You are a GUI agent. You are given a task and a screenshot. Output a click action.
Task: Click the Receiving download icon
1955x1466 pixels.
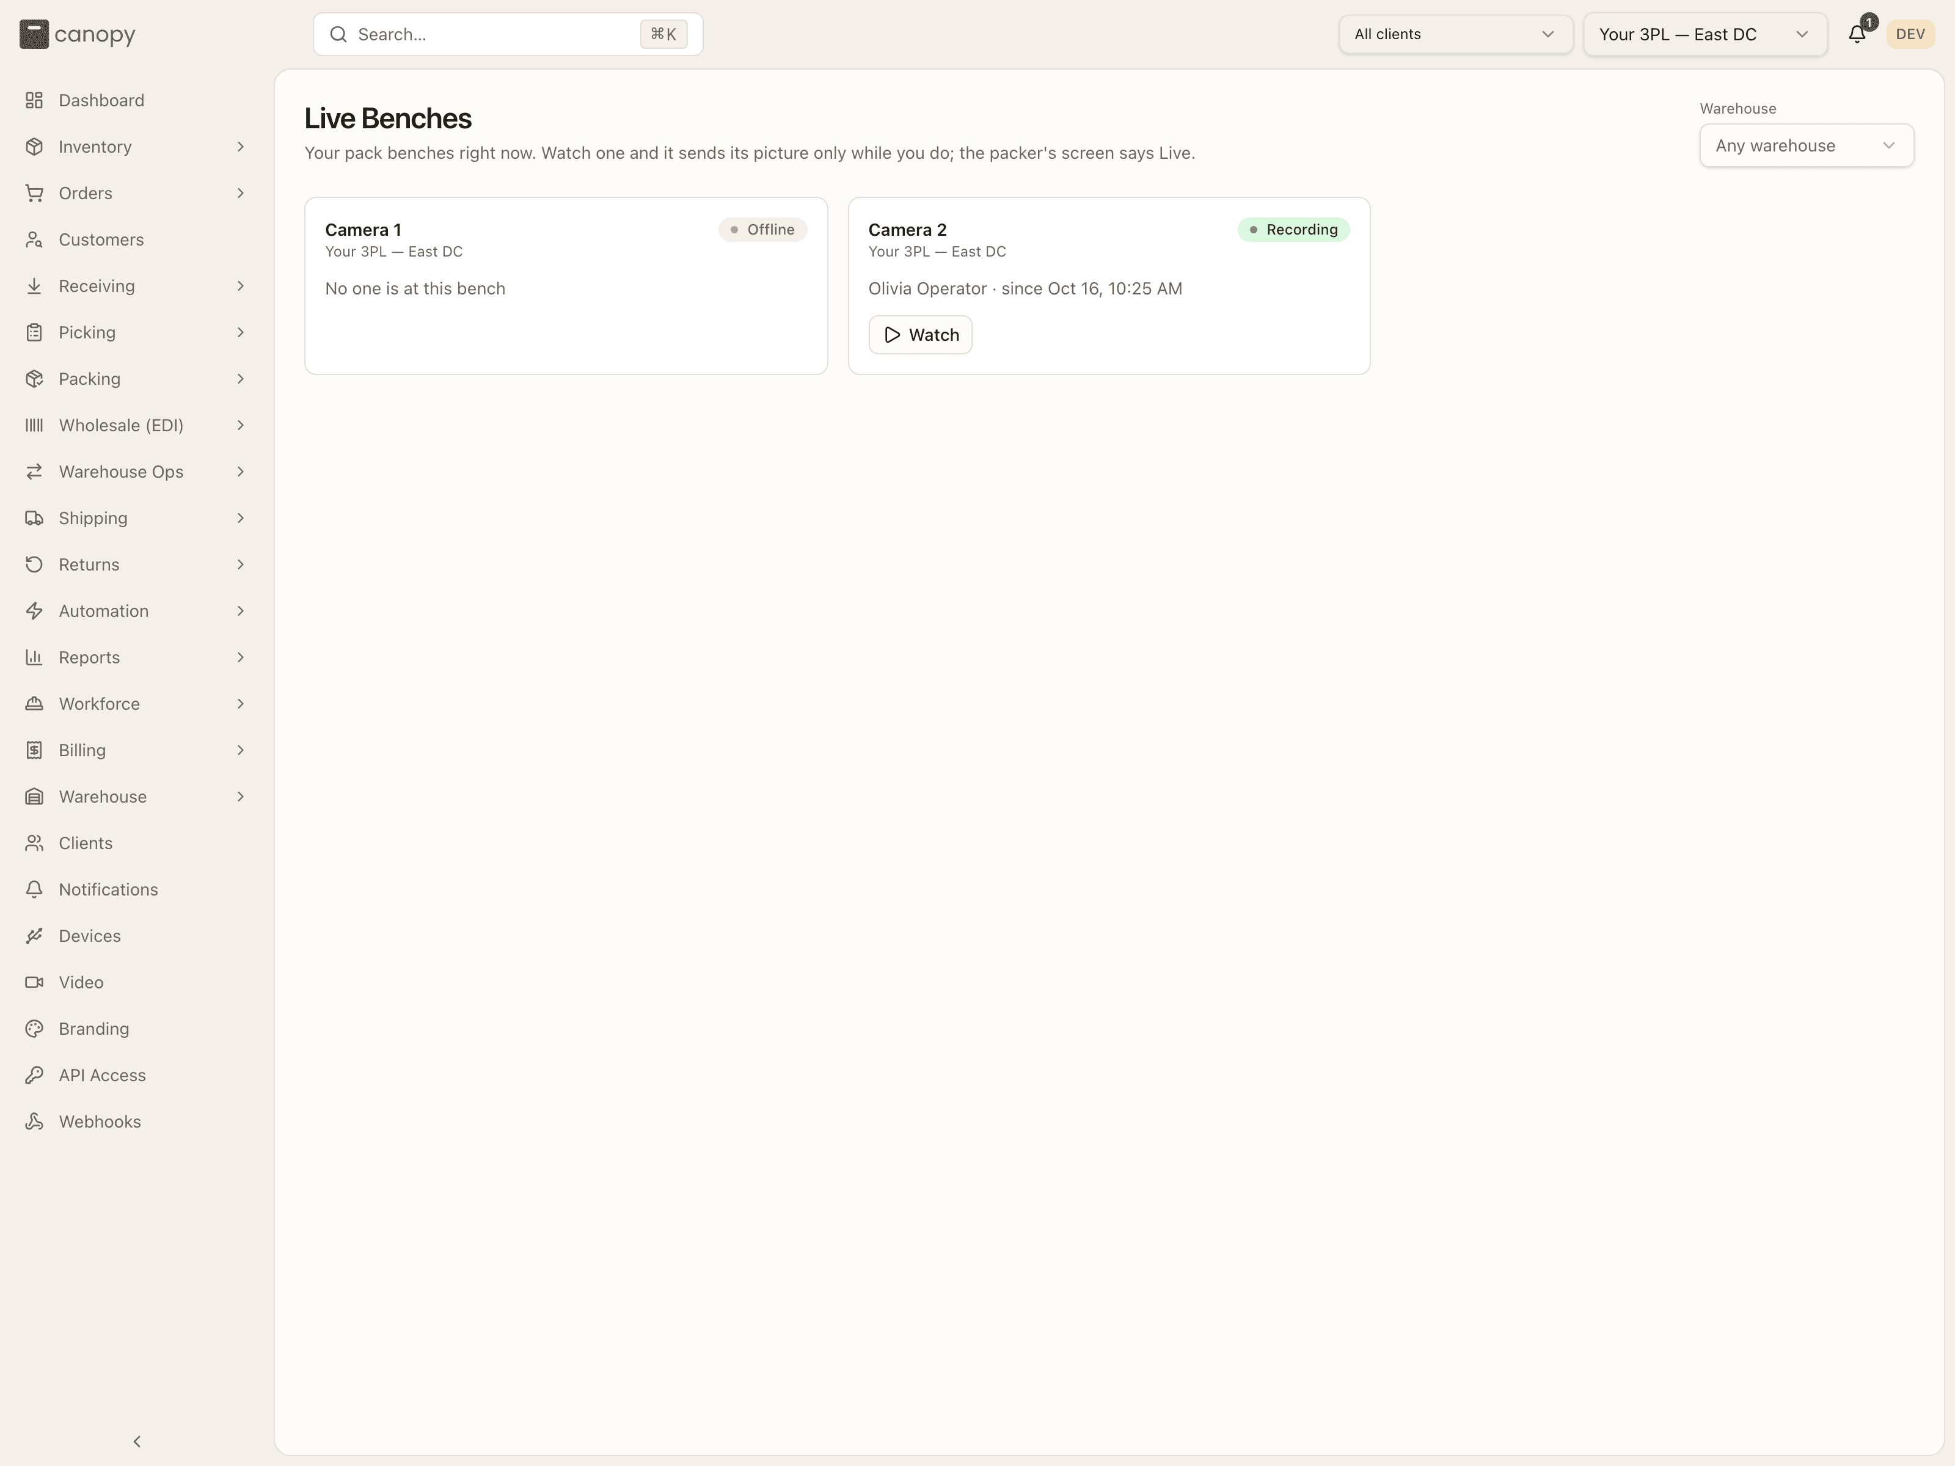pos(34,286)
